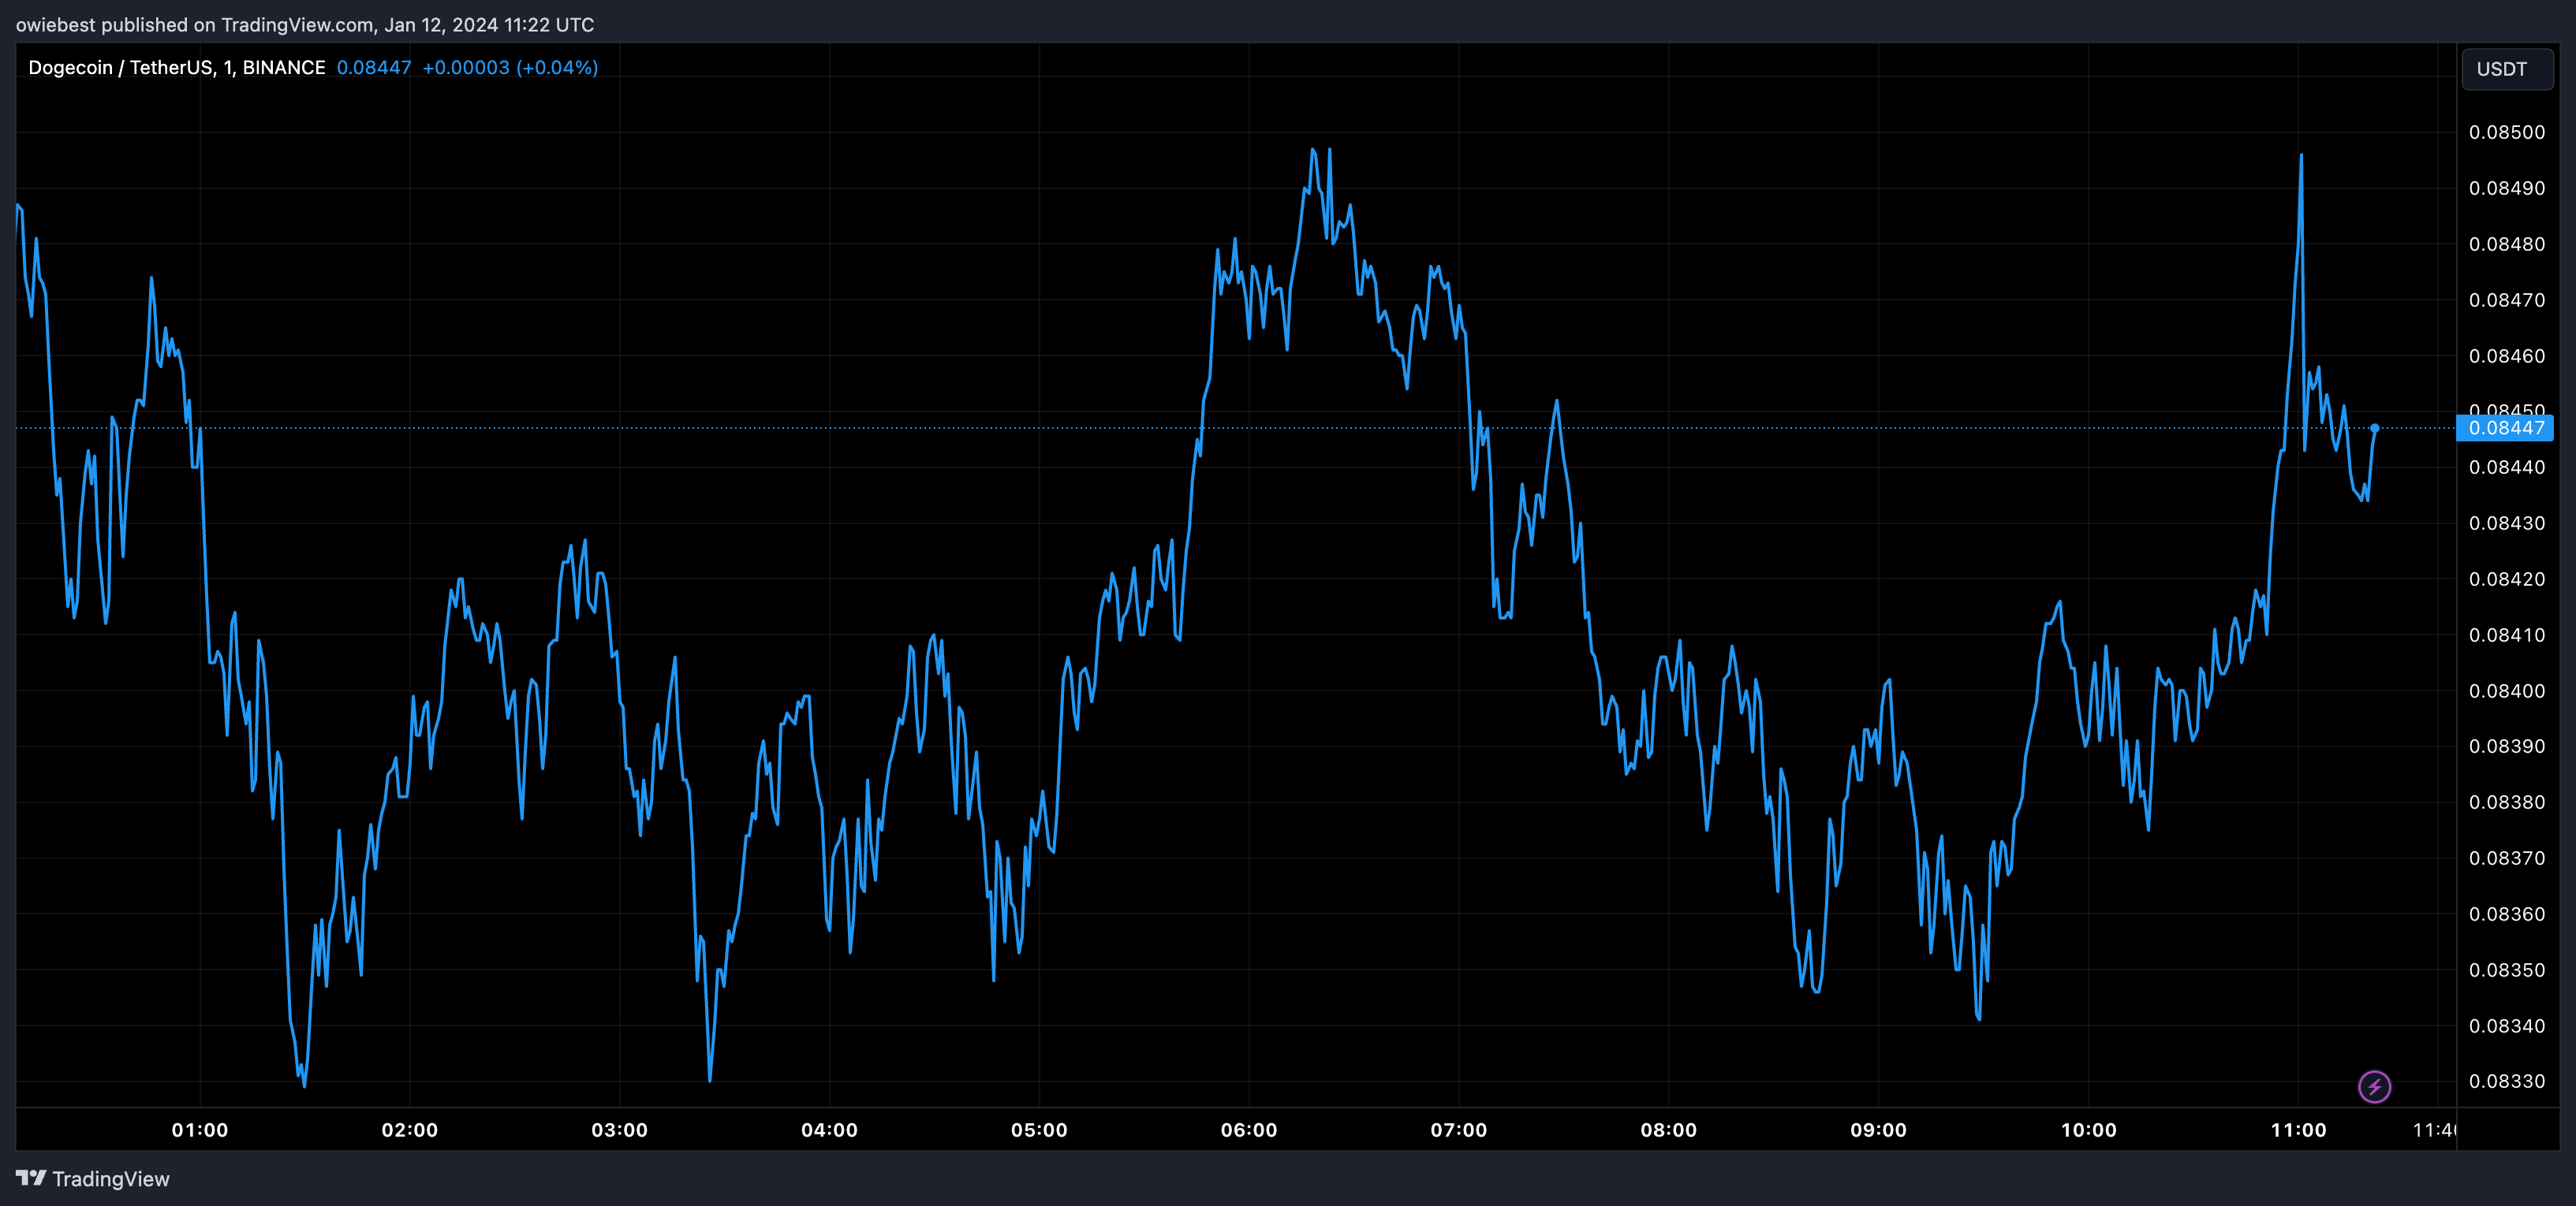Click the 05:00 time axis label
The image size is (2576, 1206).
(1039, 1130)
